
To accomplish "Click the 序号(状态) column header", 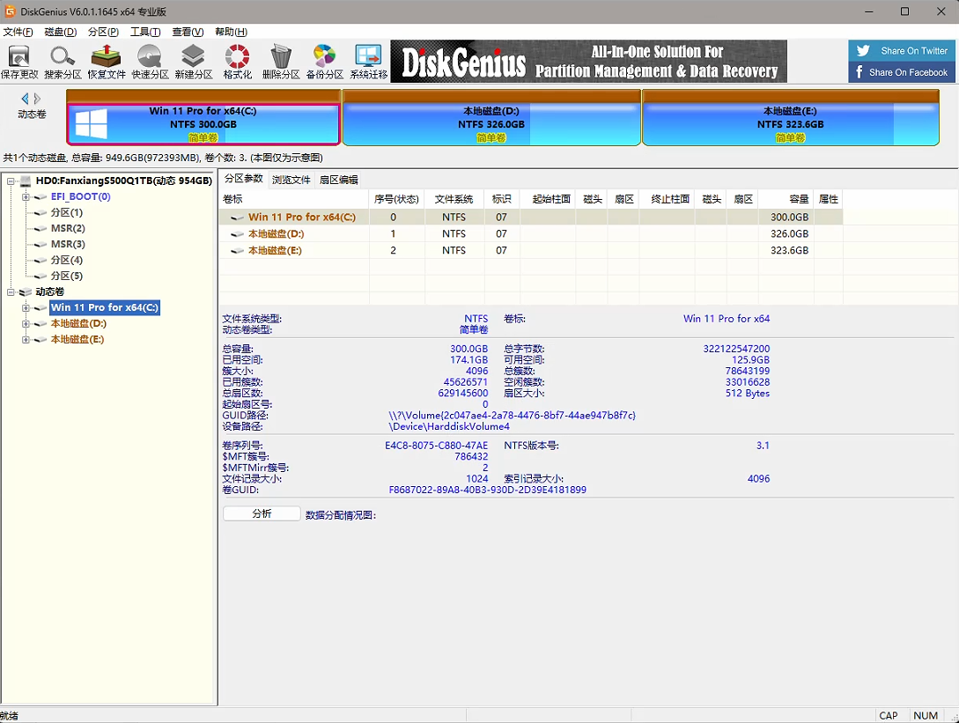I will [x=396, y=199].
